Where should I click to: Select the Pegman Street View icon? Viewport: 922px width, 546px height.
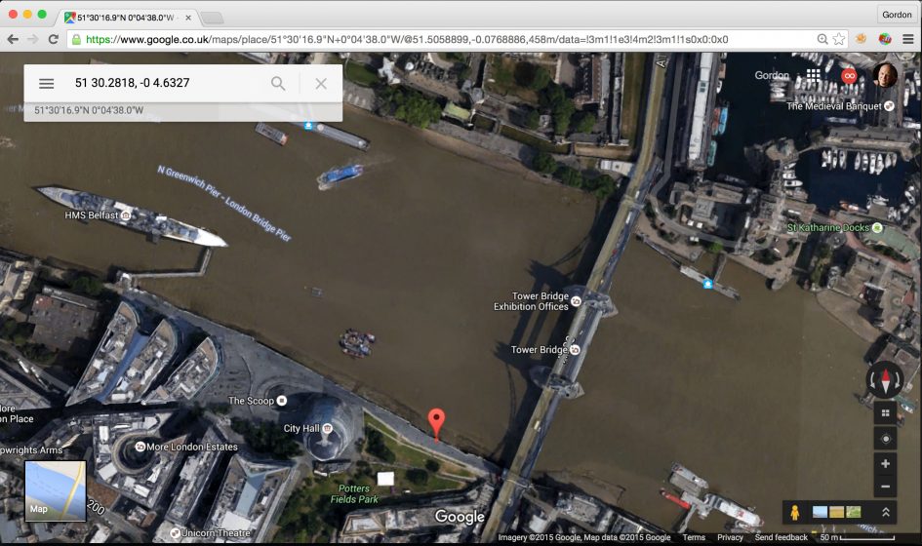[796, 512]
